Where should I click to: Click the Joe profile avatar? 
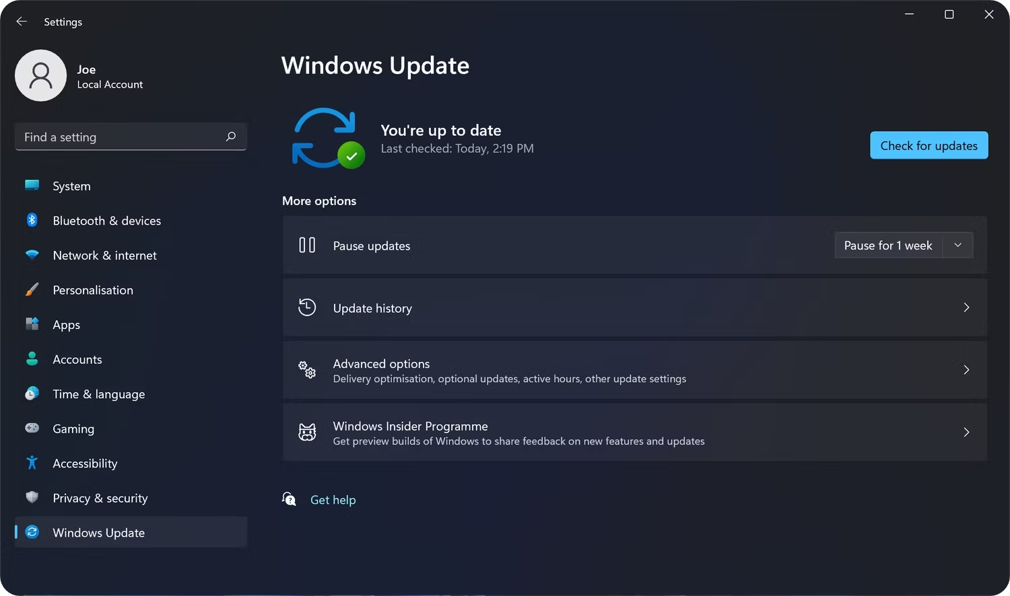[41, 75]
